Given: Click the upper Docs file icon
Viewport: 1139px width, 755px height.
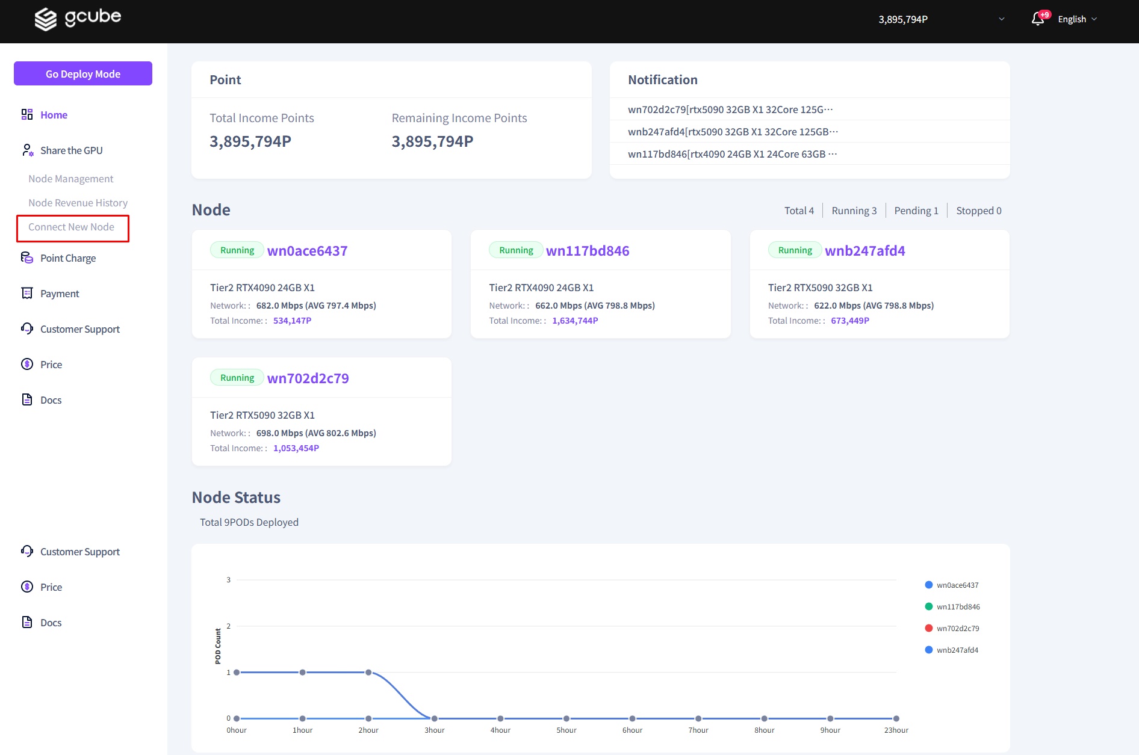Looking at the screenshot, I should [27, 399].
